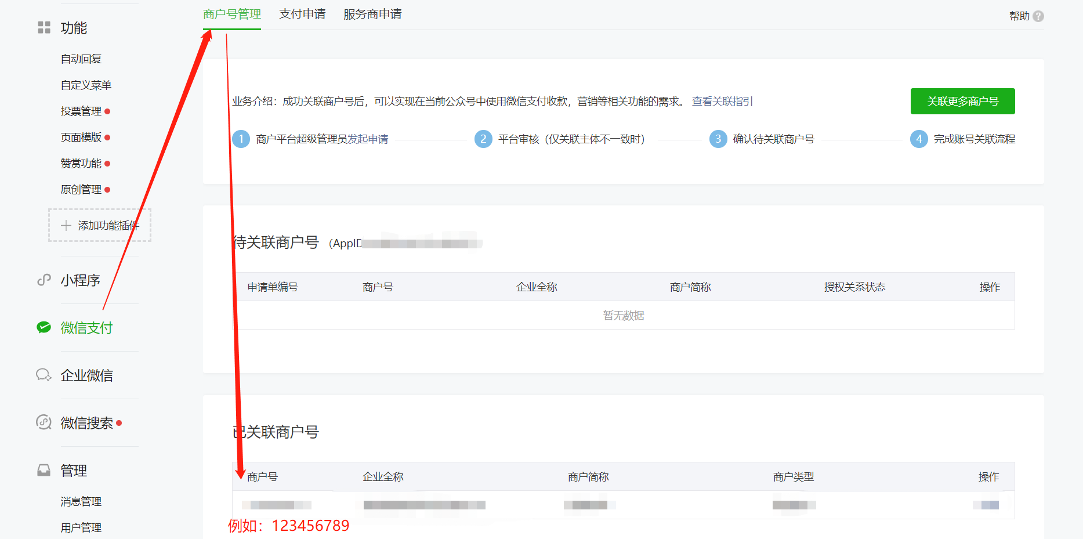Screen dimensions: 1083x539
Task: Stay on the 商户号管理 tab
Action: (x=231, y=13)
